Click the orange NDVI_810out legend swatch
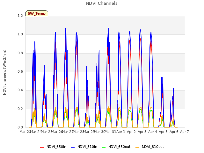 click(137, 147)
